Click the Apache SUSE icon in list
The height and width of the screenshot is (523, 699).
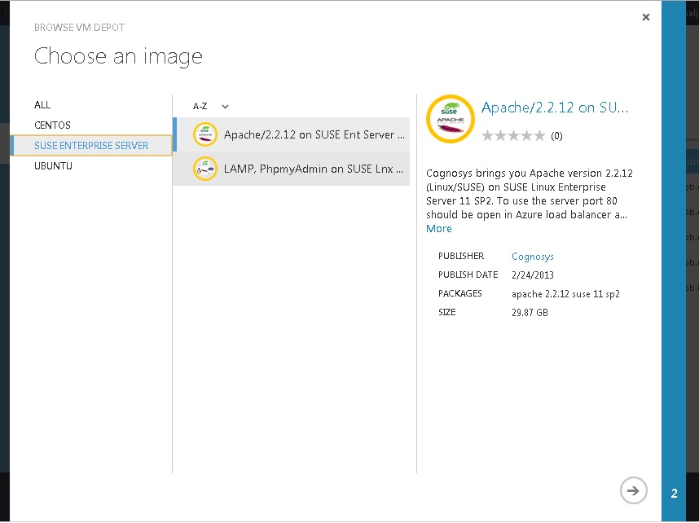[x=205, y=134]
